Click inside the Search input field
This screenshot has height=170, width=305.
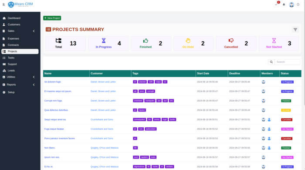[287, 62]
